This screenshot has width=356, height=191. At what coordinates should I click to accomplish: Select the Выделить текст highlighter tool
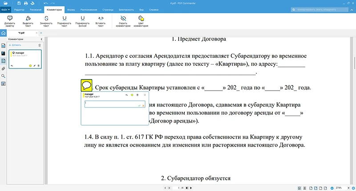click(28, 21)
